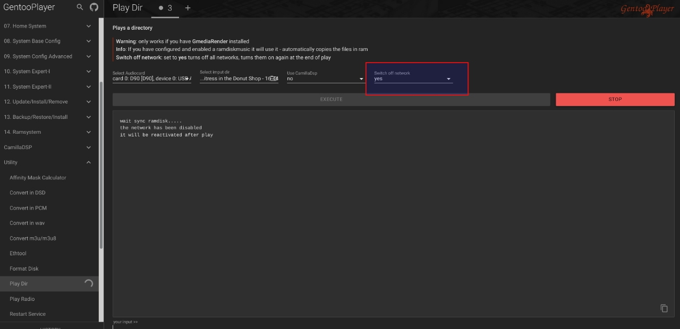Click the EXECUTE button
Image resolution: width=680 pixels, height=329 pixels.
(331, 99)
